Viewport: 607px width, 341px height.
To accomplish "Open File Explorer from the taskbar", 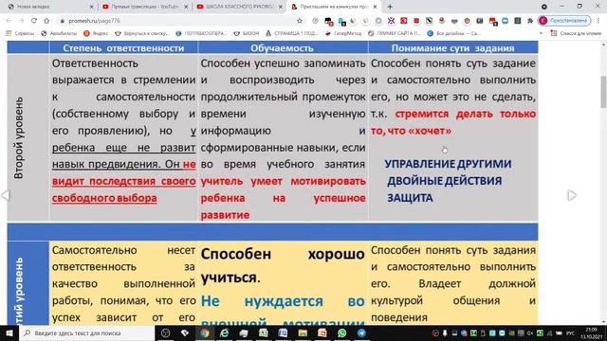I will (x=303, y=332).
